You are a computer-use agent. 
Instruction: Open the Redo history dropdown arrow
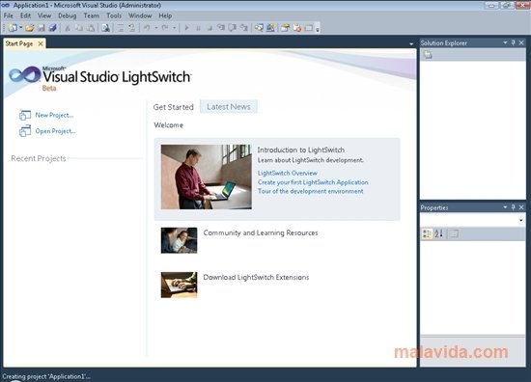pyautogui.click(x=175, y=28)
